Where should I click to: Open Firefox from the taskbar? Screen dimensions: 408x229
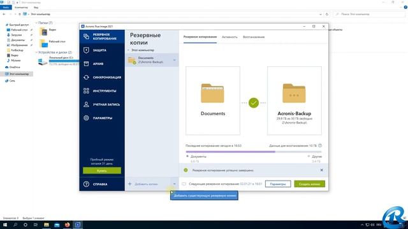pos(67,225)
